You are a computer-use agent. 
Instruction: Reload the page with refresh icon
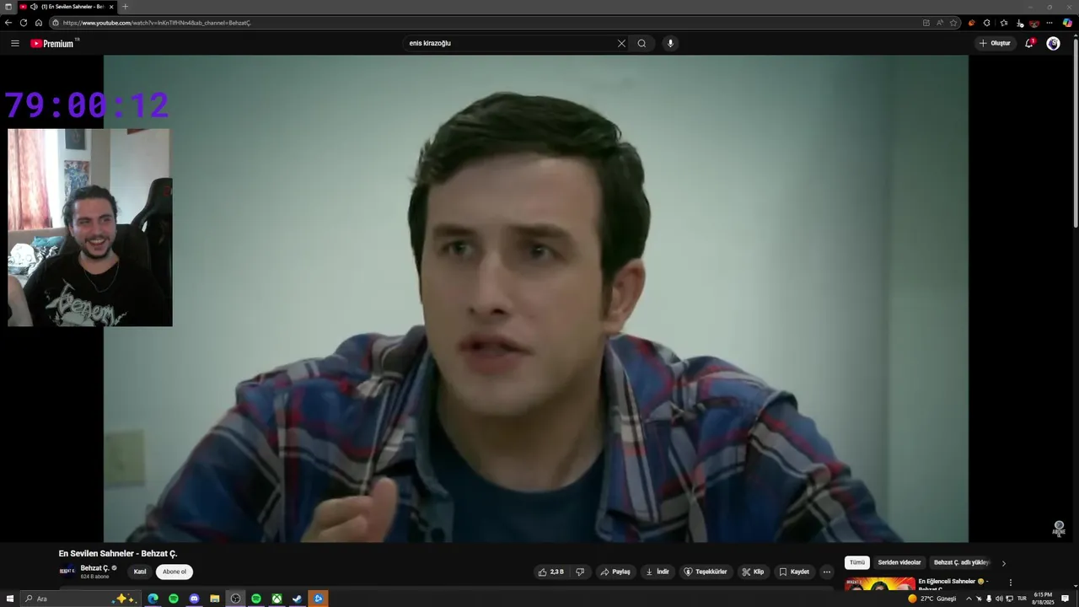point(24,23)
